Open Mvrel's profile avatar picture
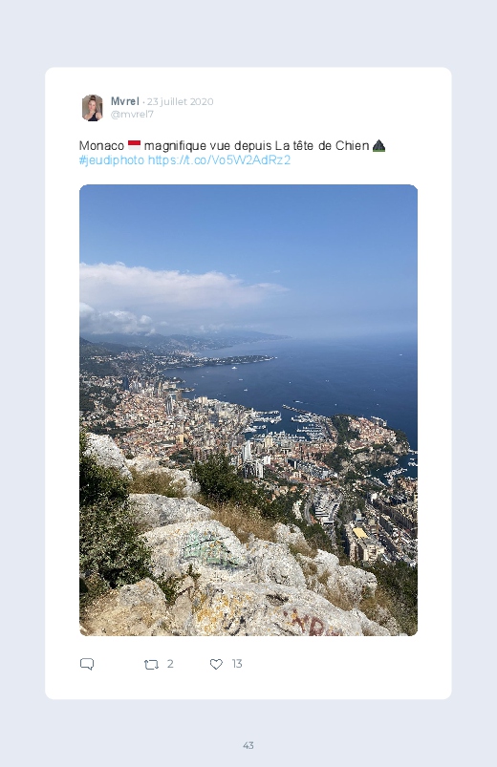The width and height of the screenshot is (497, 767). (92, 108)
